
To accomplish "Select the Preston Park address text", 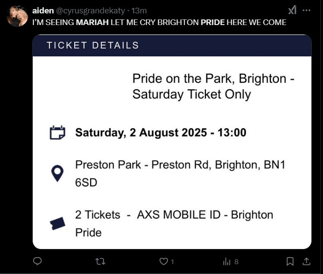I will click(x=180, y=173).
